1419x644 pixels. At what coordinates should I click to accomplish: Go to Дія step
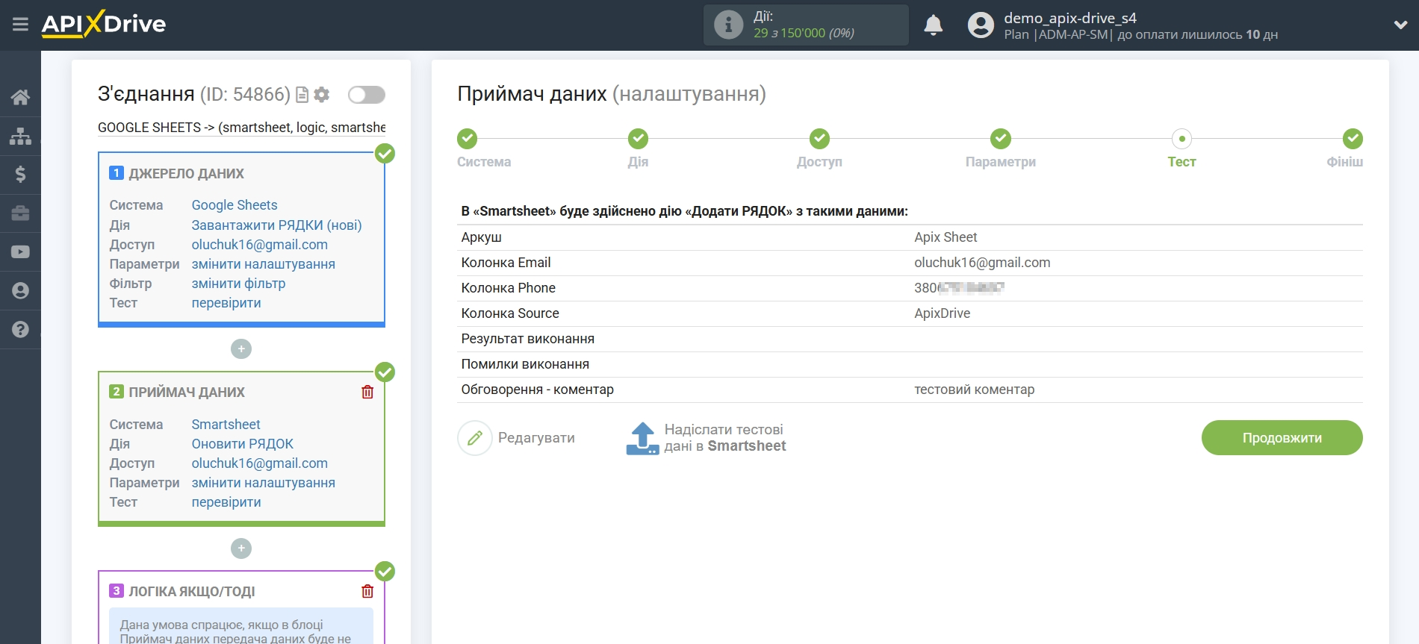[x=638, y=139]
